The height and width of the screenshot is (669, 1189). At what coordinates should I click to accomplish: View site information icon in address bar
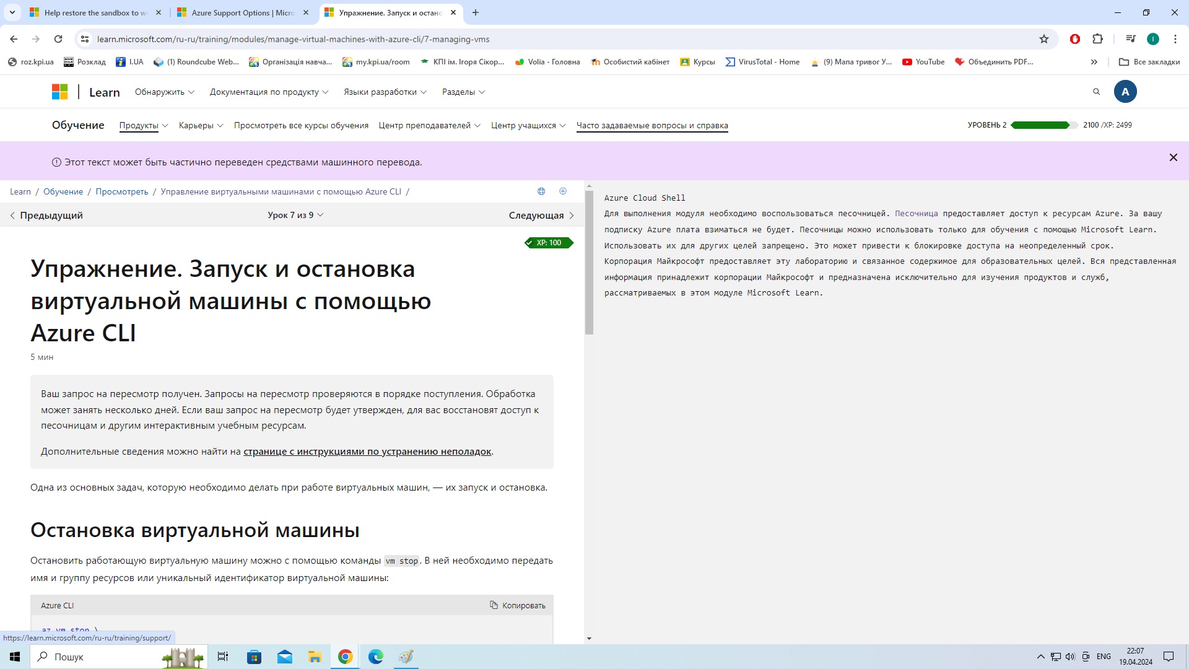tap(85, 39)
